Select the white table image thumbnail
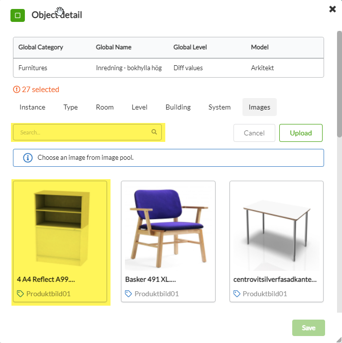Viewport: 342px width, 343px height. click(277, 228)
